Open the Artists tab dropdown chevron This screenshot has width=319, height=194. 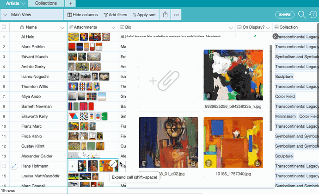[23, 3]
